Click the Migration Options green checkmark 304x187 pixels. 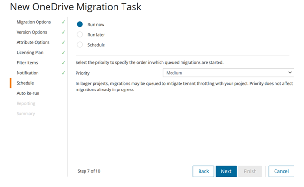[x=63, y=22]
